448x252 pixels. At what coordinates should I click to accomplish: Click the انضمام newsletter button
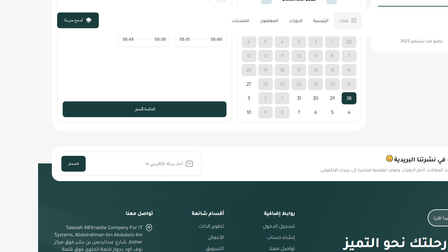[74, 164]
